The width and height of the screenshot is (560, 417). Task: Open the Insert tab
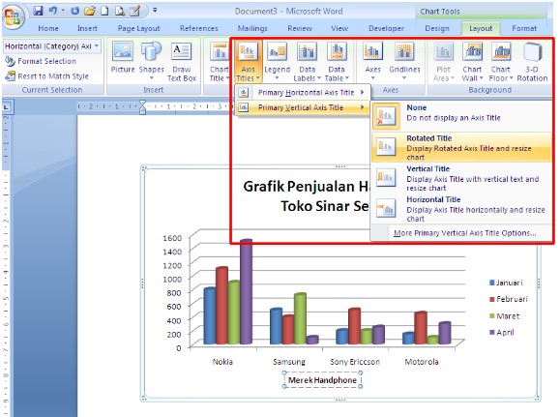coord(87,28)
